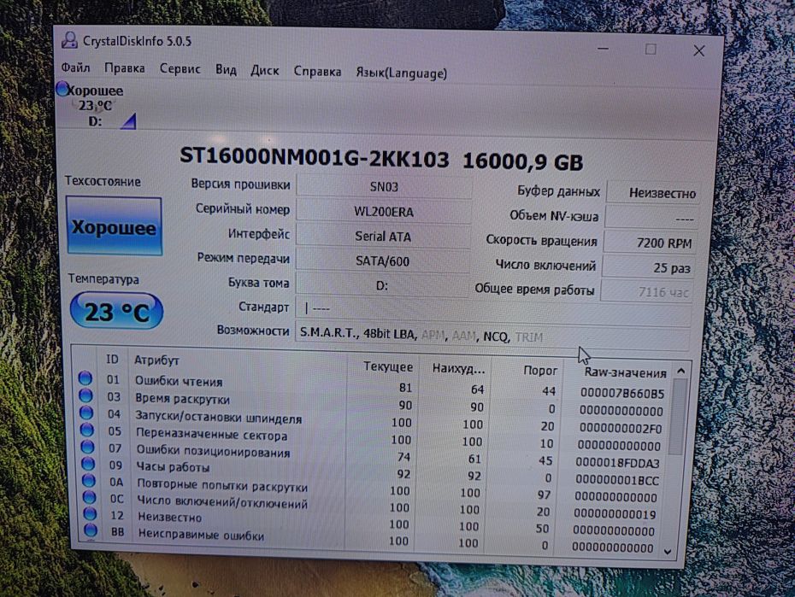Select the Запуски/остановки шпинделя row

pos(374,421)
